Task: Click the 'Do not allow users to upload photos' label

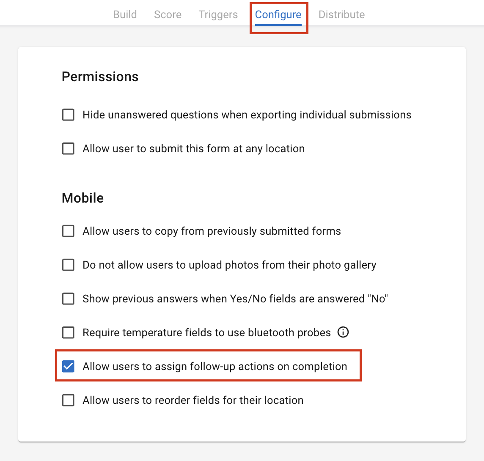Action: click(229, 265)
